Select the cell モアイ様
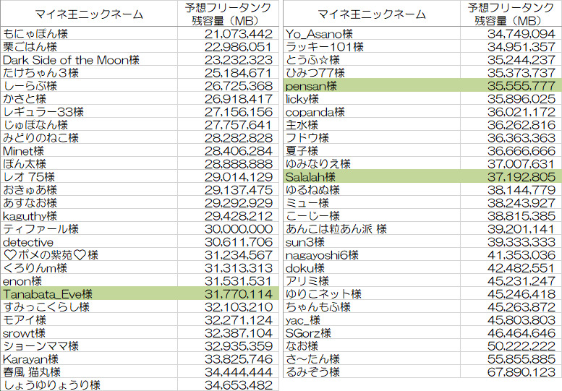This screenshot has width=562, height=391. pos(89,319)
